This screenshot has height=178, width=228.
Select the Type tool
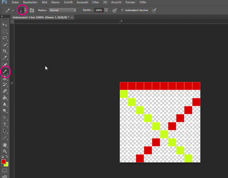tap(5, 124)
